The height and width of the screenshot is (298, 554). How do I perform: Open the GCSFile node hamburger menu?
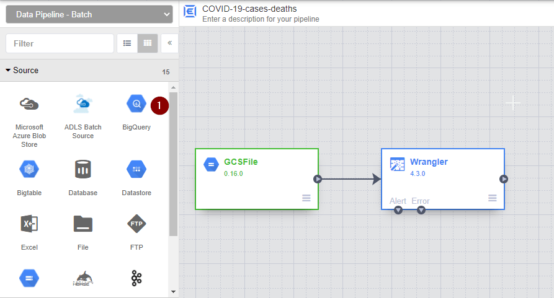[x=306, y=198]
